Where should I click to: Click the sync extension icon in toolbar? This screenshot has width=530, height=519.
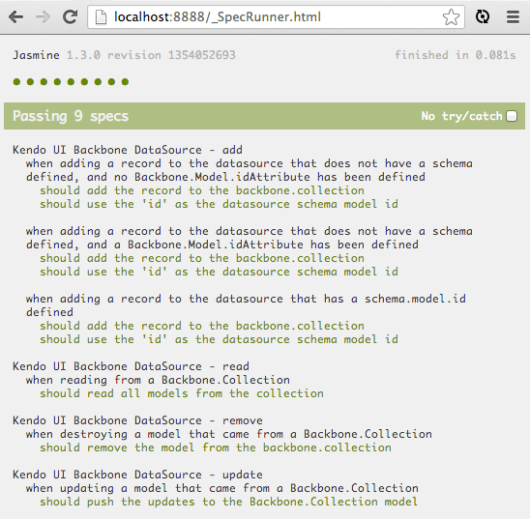(483, 16)
